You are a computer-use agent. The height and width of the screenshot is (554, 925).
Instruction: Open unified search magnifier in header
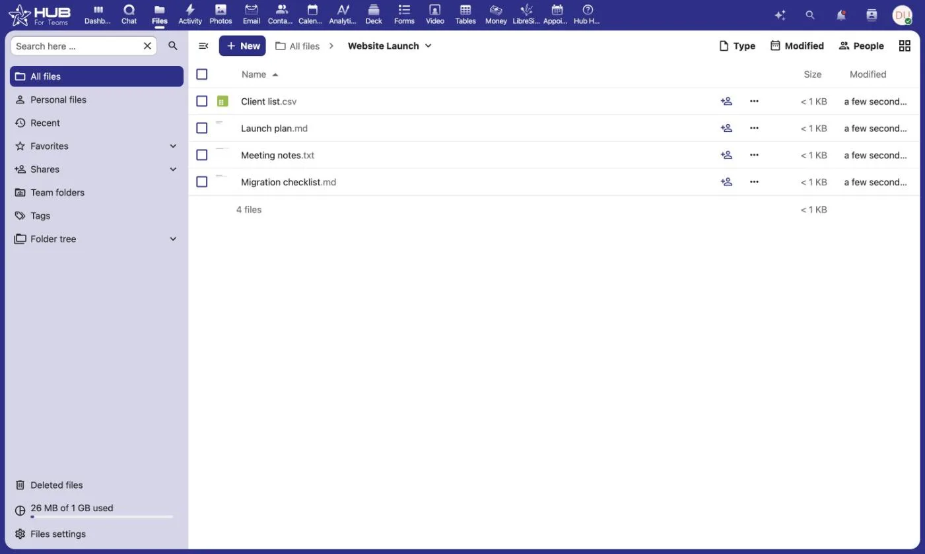(x=810, y=15)
